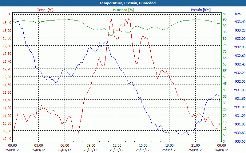Click the '03:00' time axis label
246x153 pixels.
click(38, 145)
